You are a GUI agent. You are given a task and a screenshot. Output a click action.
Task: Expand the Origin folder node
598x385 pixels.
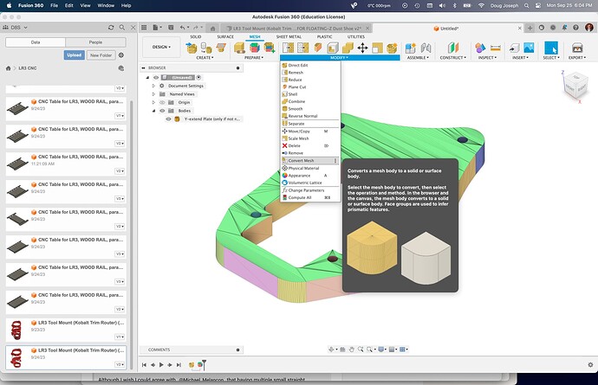pos(153,102)
